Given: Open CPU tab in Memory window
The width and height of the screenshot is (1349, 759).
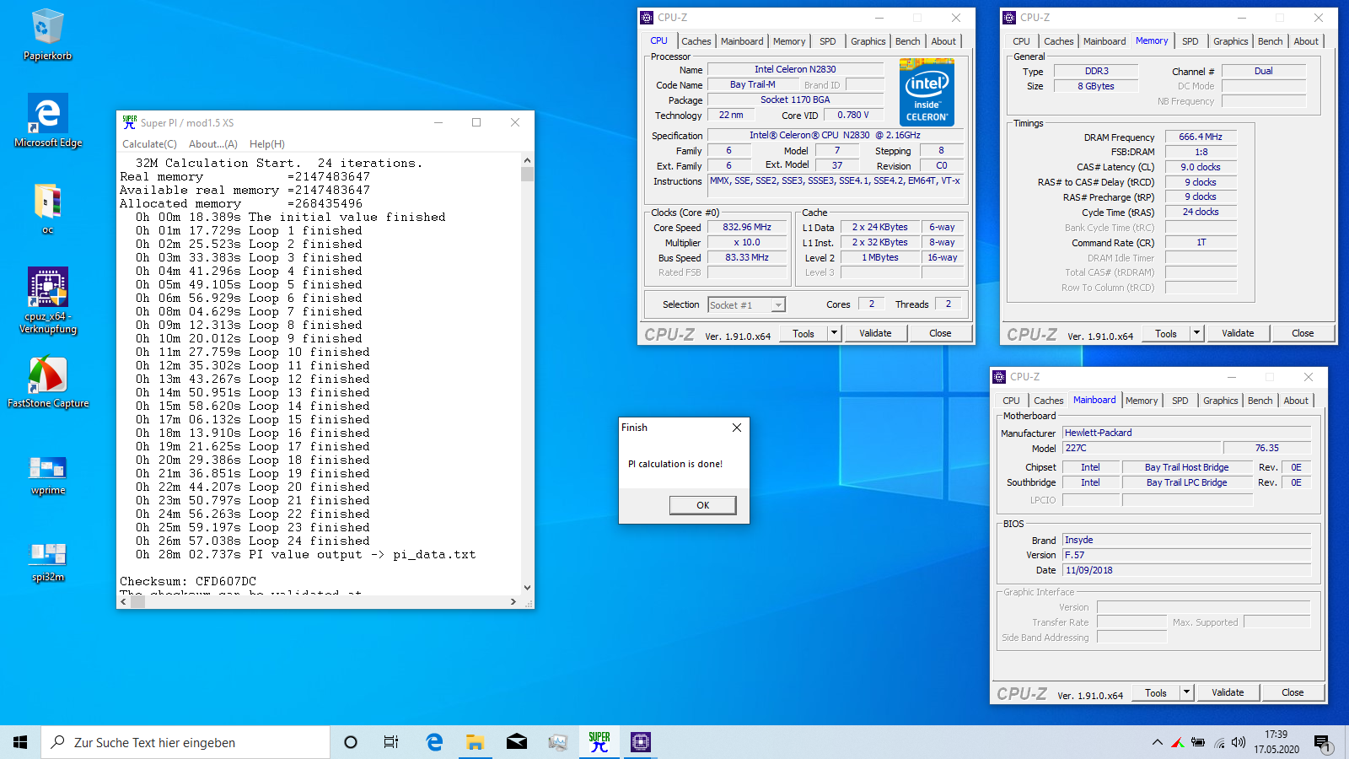Looking at the screenshot, I should (1021, 41).
